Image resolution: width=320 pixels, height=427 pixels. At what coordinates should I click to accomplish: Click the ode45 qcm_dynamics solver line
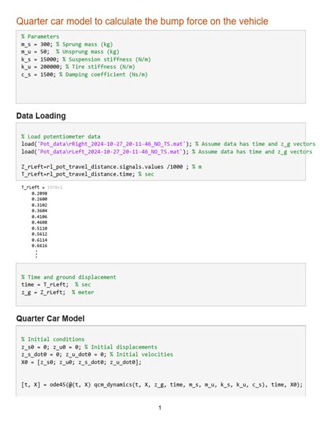pyautogui.click(x=162, y=385)
